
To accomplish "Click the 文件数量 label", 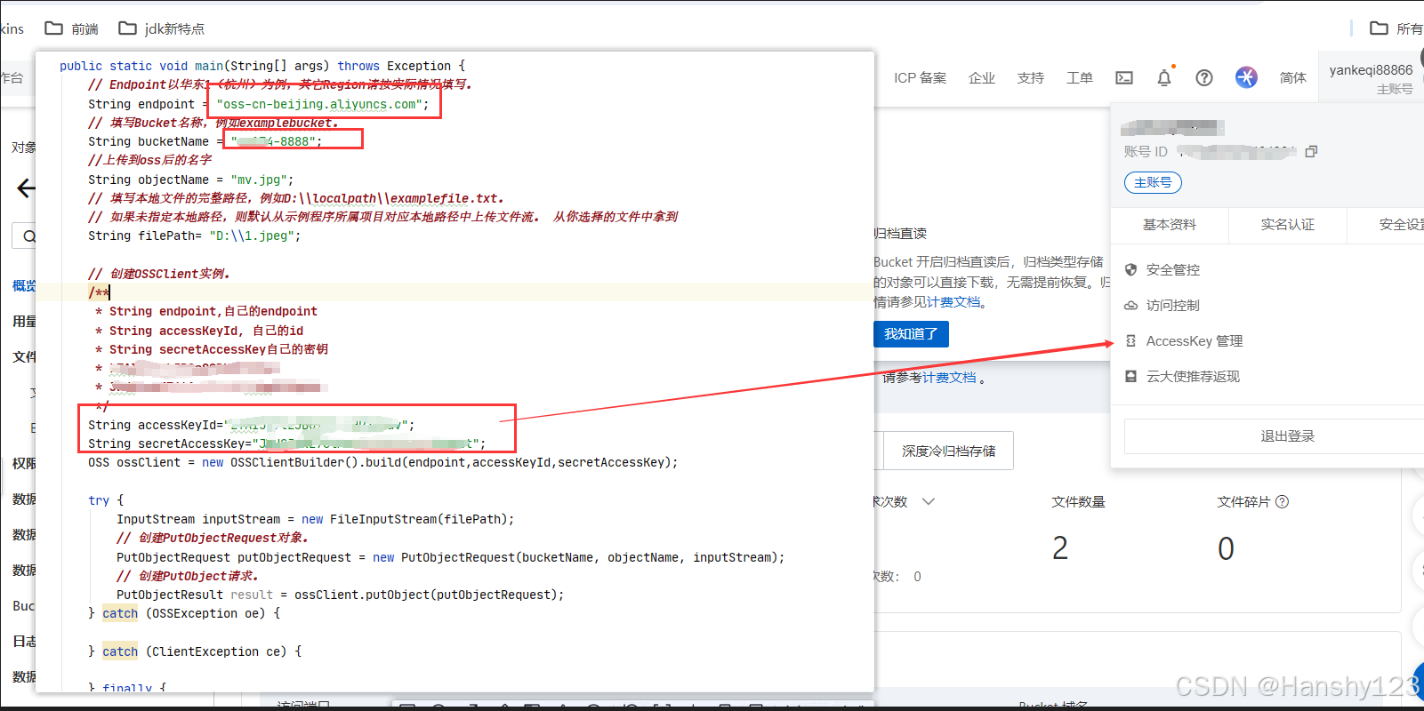I will [x=1078, y=501].
